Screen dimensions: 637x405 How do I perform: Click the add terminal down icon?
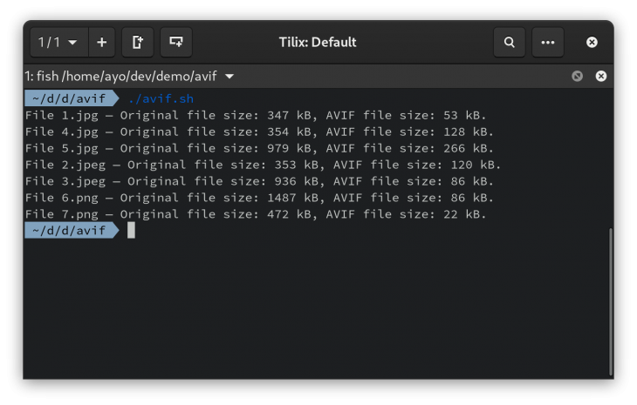176,42
